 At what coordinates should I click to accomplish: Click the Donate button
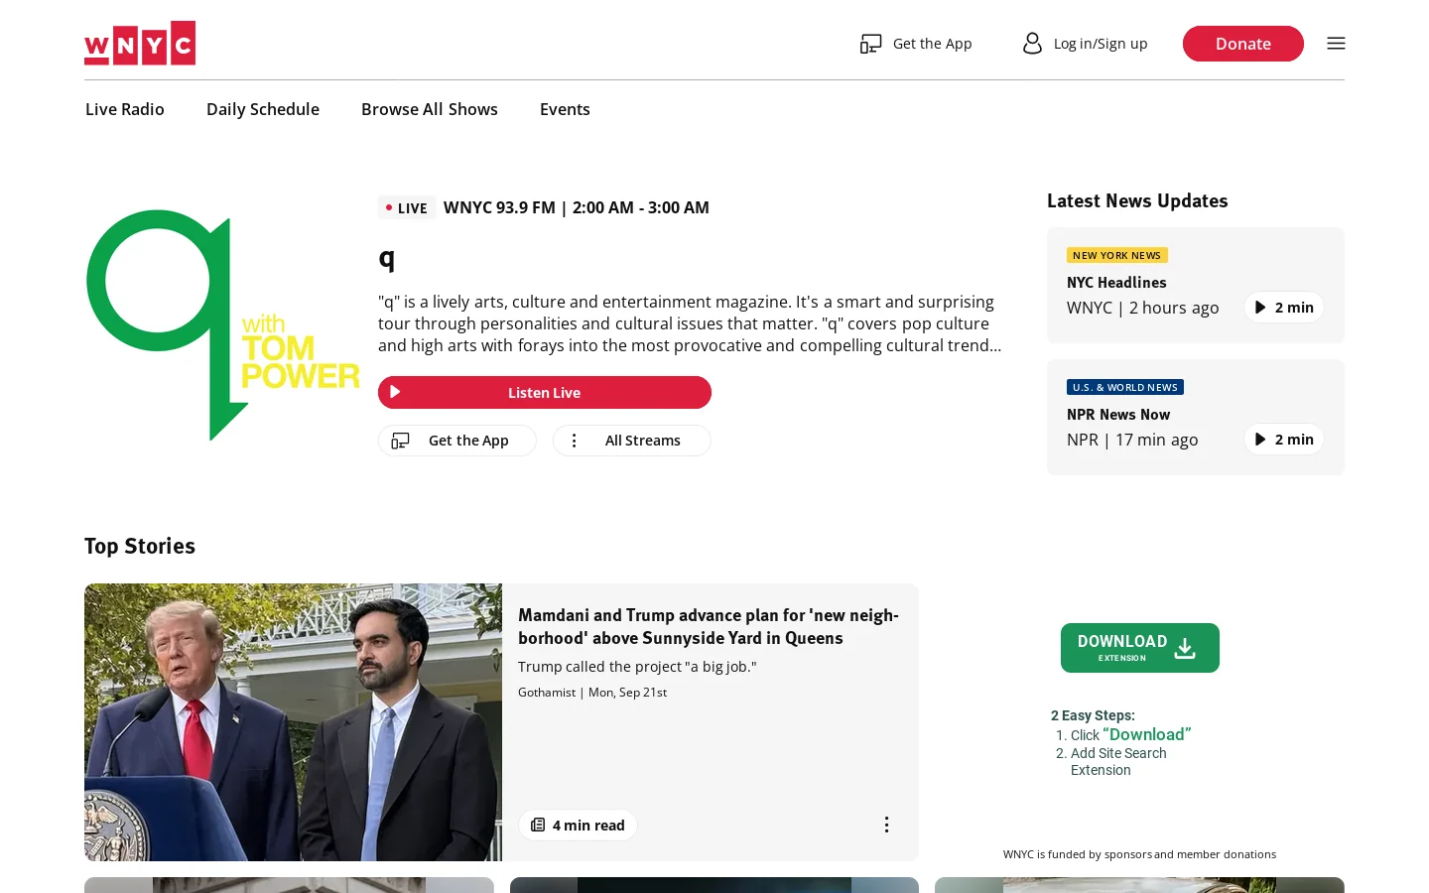click(1243, 44)
